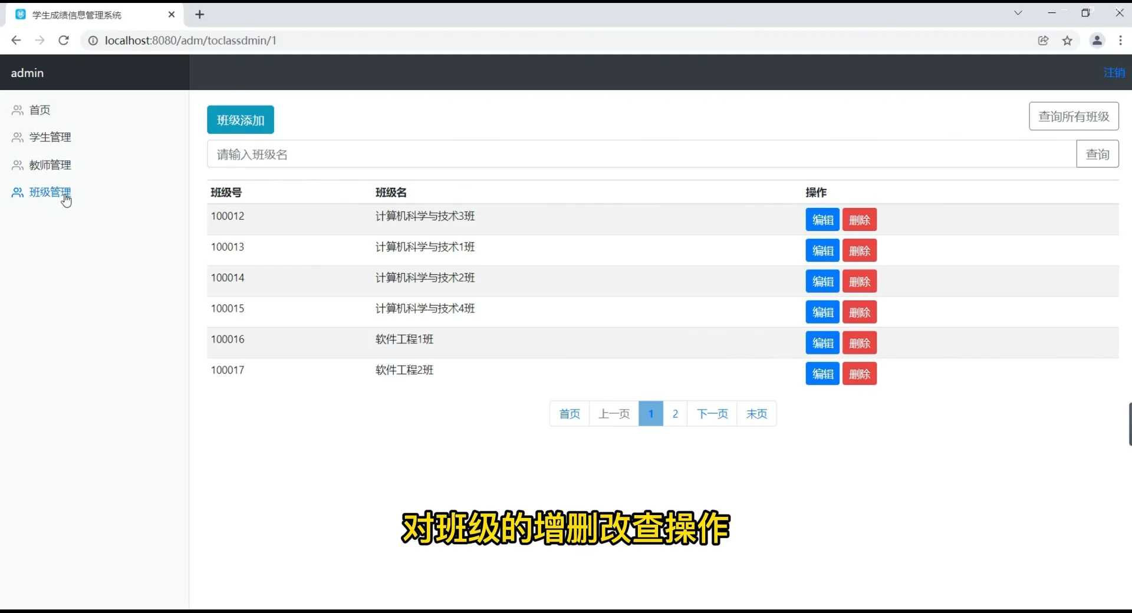Screen dimensions: 1132x613
Task: Click the bookmark star icon
Action: click(1068, 40)
